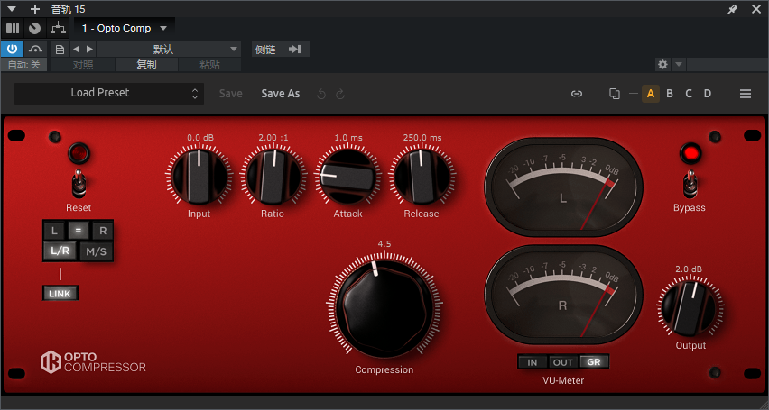Image resolution: width=769 pixels, height=410 pixels.
Task: Click the Attack knob
Action: click(347, 176)
